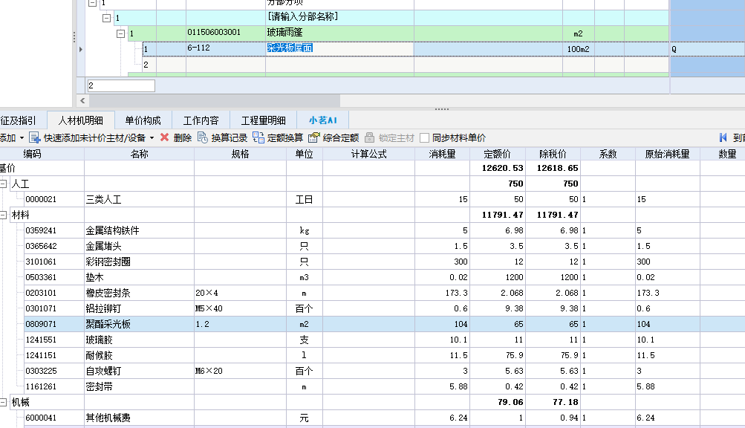
Task: Open dropdown arrow beside 快速添加未计价主材/设备
Action: click(x=152, y=138)
